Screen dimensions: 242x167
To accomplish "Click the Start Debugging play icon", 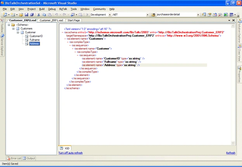I will 87,15.
